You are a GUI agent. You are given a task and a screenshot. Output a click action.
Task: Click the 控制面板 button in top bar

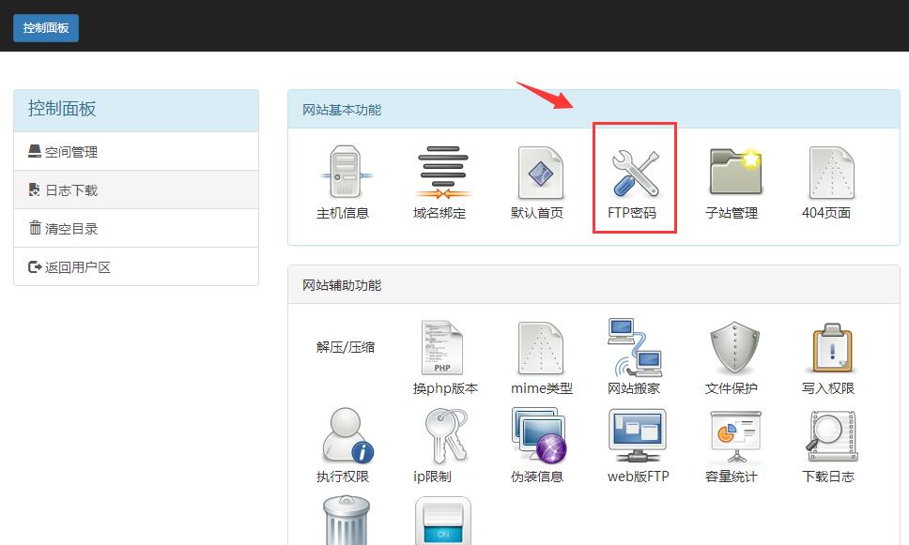(46, 28)
